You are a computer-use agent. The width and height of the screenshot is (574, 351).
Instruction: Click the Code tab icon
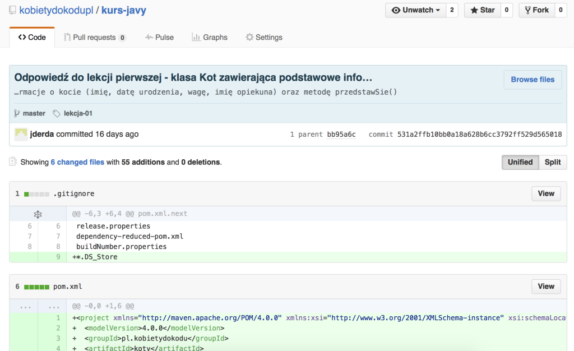pos(22,37)
